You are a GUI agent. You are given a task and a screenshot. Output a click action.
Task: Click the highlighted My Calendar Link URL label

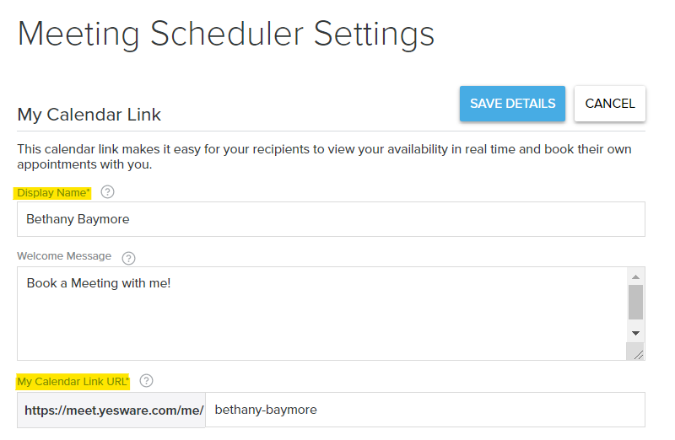pos(73,382)
